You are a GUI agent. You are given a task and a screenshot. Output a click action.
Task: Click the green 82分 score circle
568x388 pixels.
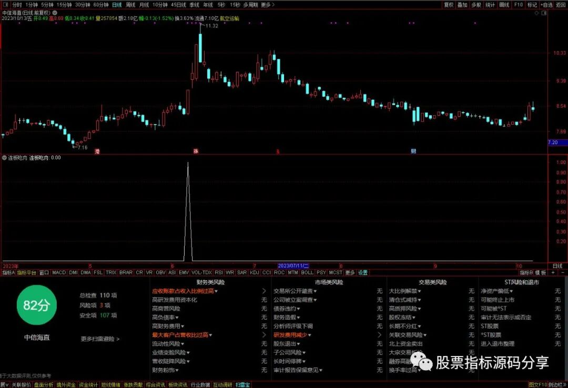pyautogui.click(x=36, y=305)
